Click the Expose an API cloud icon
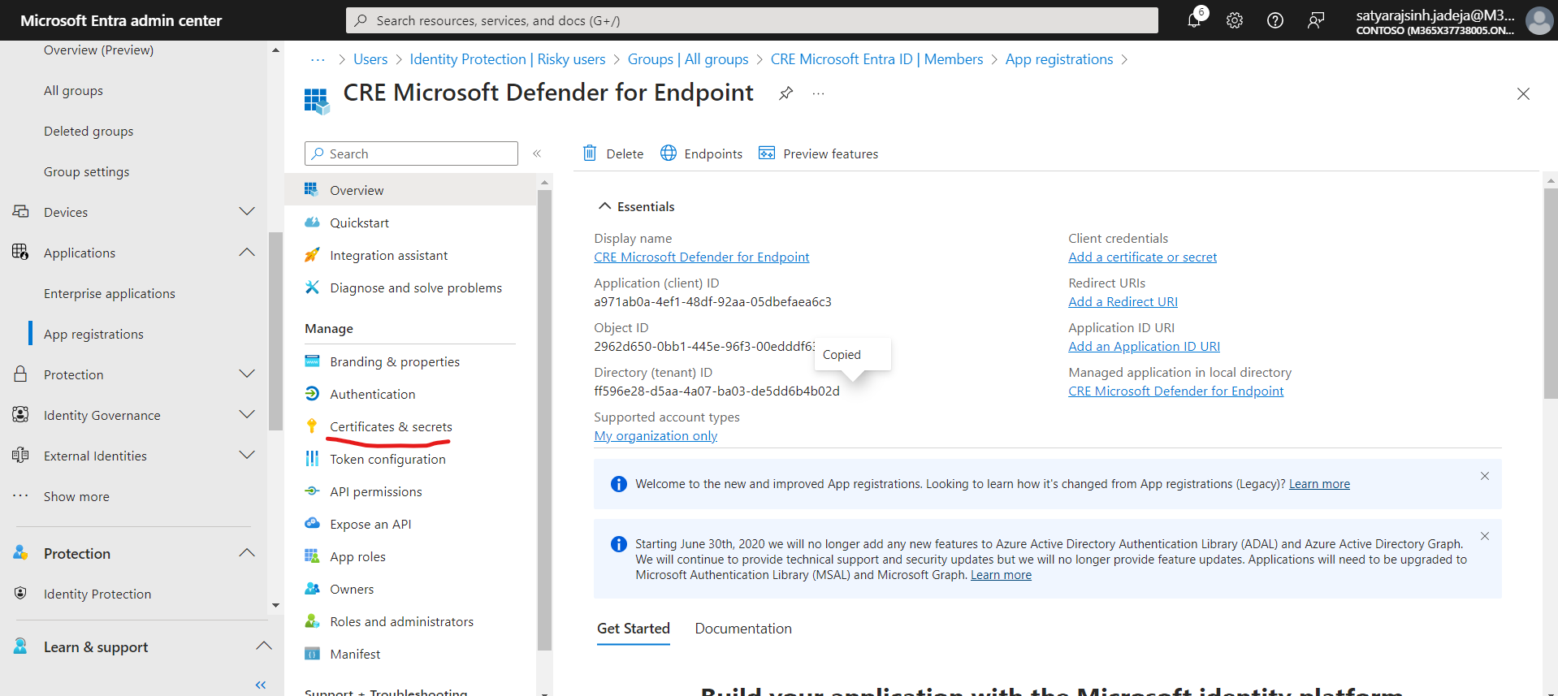The height and width of the screenshot is (696, 1558). [x=312, y=524]
